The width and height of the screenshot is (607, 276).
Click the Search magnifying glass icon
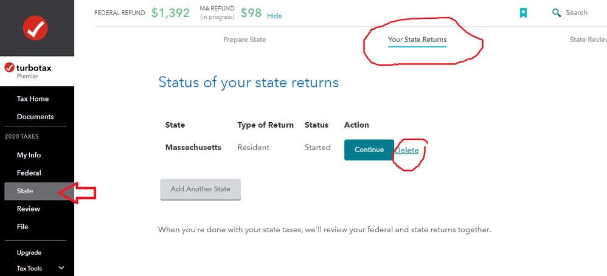tap(557, 13)
